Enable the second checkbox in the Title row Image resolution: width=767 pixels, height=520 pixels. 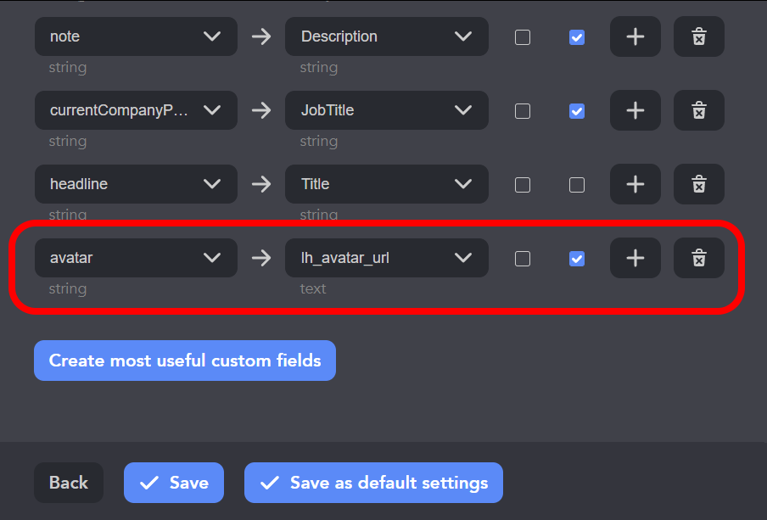click(577, 185)
